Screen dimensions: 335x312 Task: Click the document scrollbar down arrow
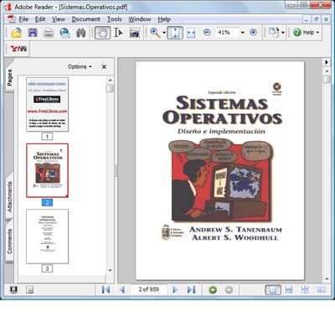pos(327,279)
